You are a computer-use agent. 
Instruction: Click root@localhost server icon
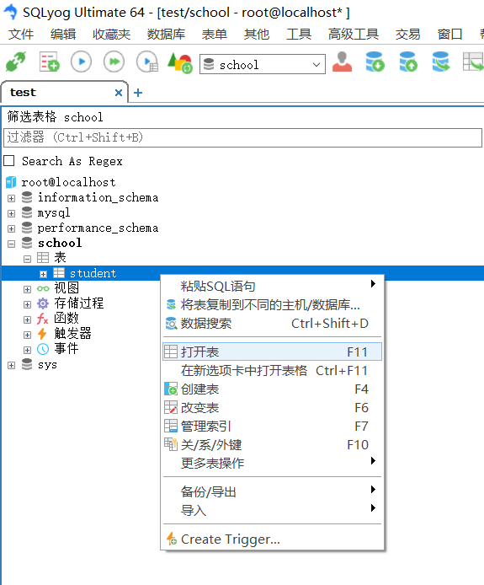point(11,182)
